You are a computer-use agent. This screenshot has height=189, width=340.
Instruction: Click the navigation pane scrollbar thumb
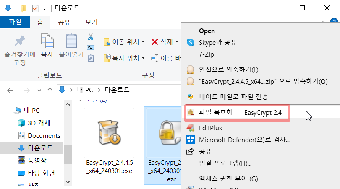coord(68,154)
